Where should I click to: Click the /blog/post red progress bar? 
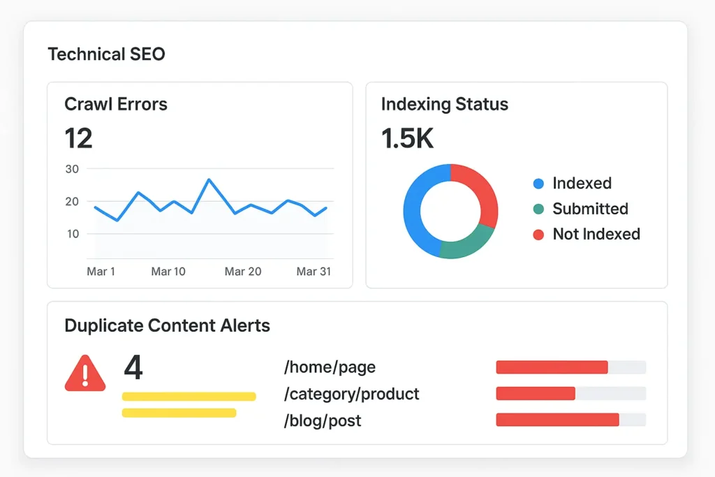(557, 420)
